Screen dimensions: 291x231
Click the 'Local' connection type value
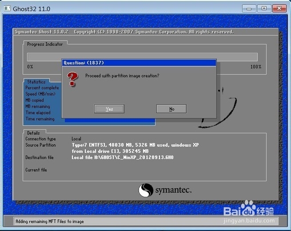click(x=76, y=139)
